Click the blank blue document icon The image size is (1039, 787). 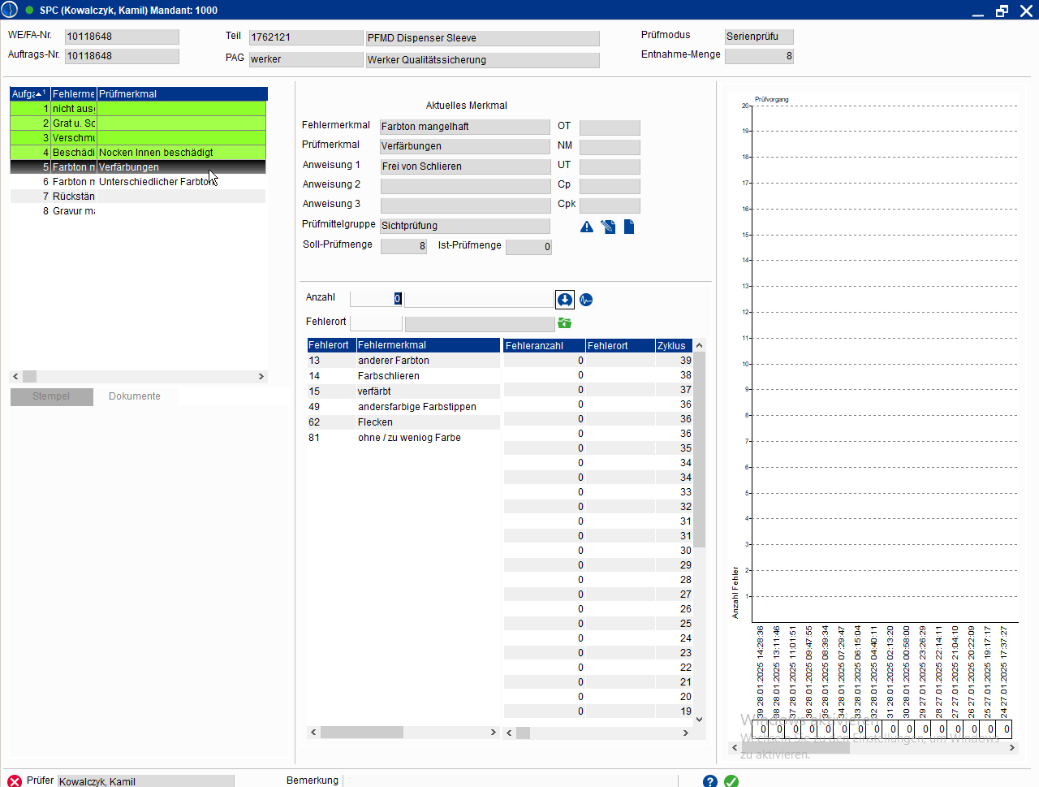(x=629, y=227)
